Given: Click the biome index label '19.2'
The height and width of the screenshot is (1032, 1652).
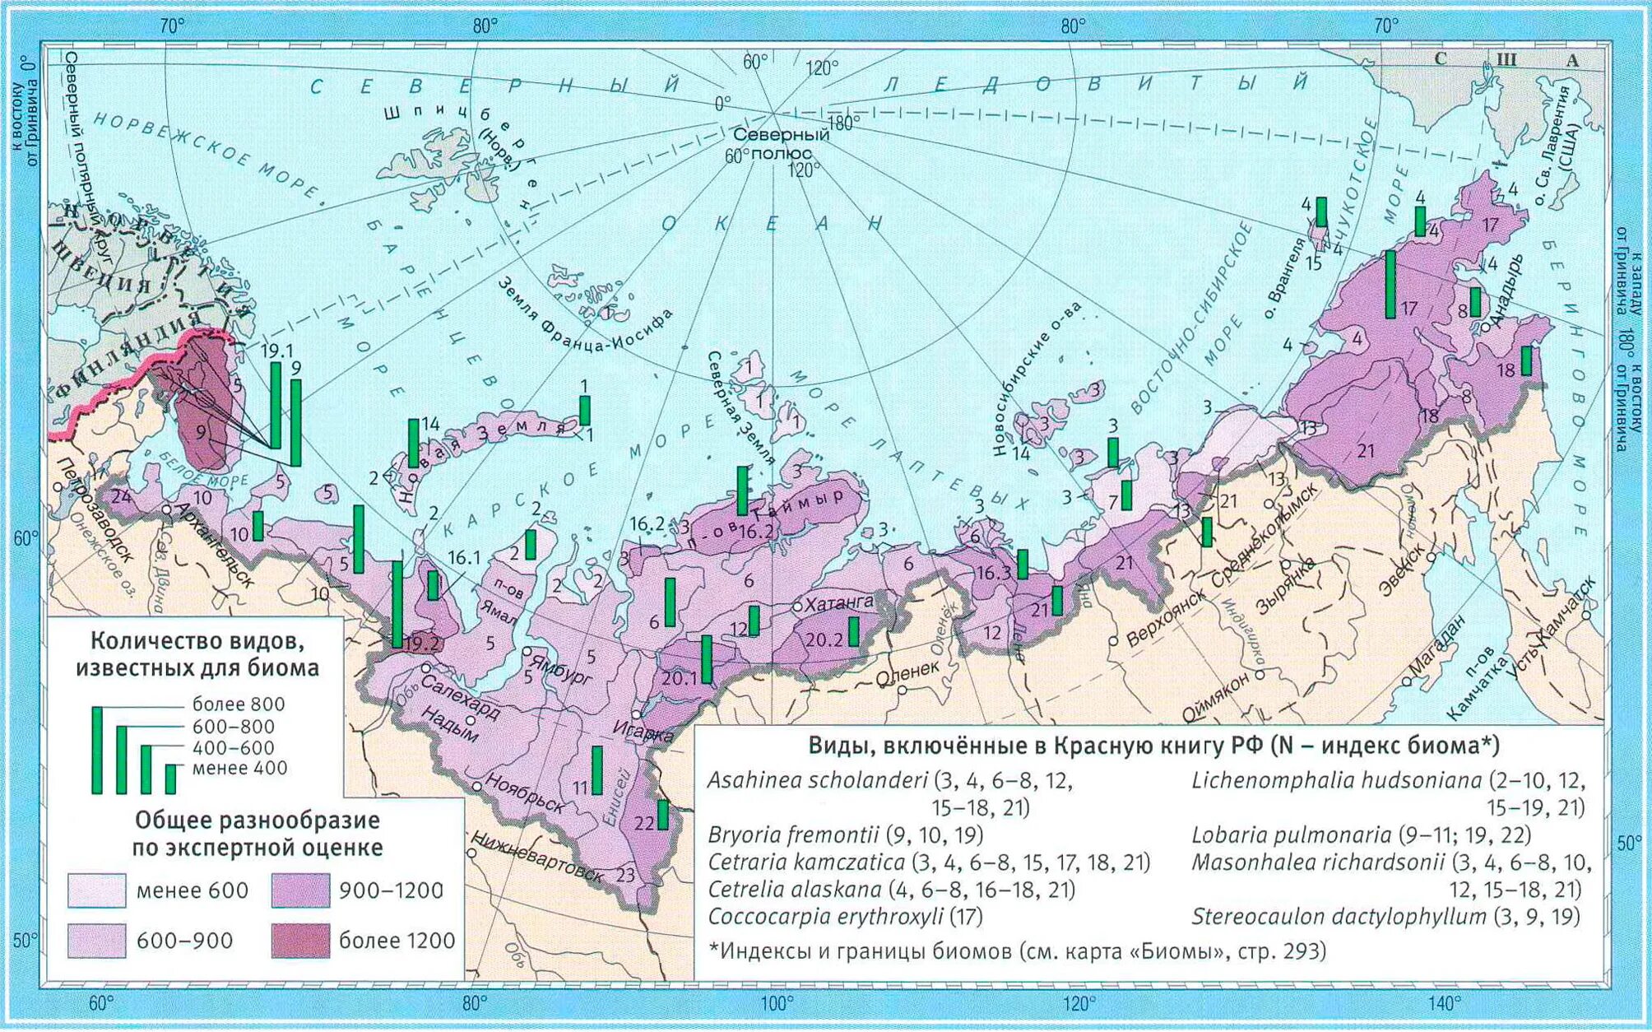Looking at the screenshot, I should click(x=423, y=644).
